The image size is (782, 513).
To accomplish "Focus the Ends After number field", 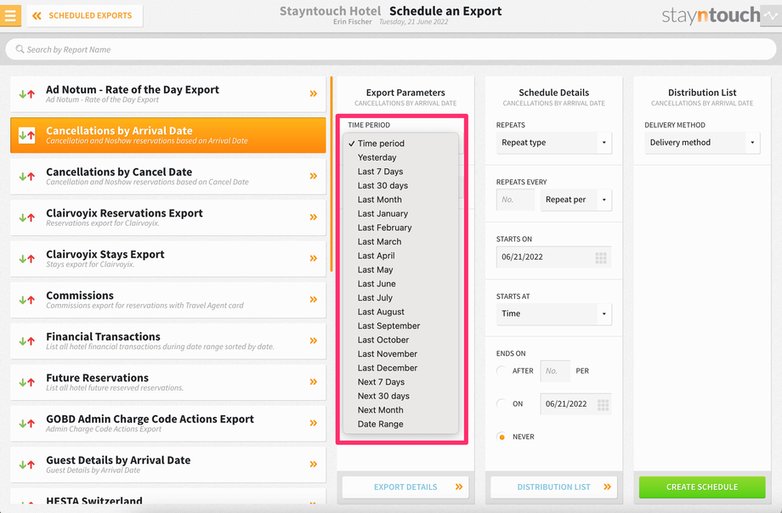I will [x=555, y=371].
